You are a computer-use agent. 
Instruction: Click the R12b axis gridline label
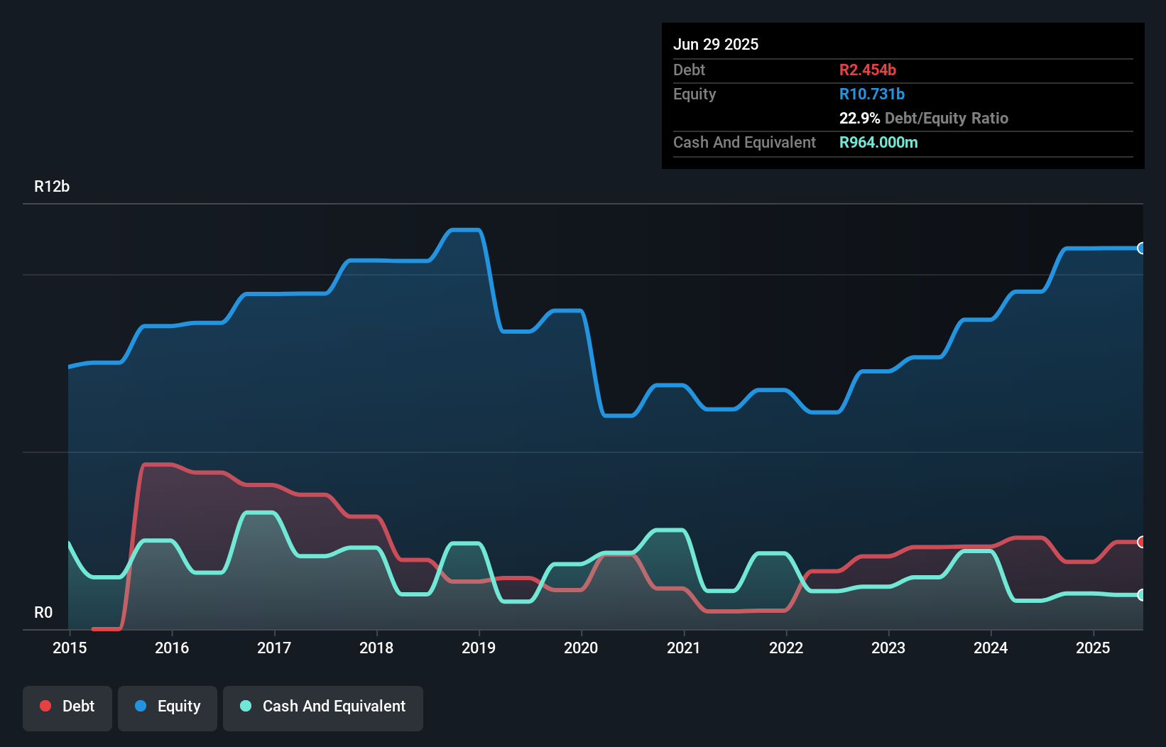53,186
